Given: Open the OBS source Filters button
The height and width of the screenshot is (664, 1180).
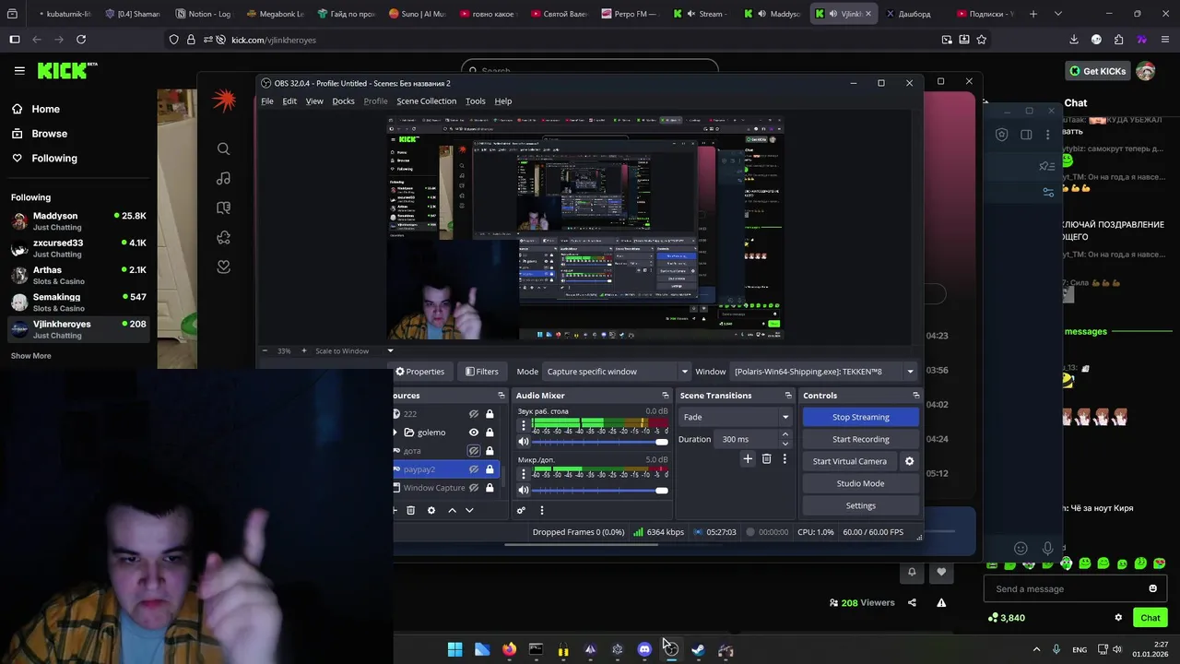Looking at the screenshot, I should [x=481, y=372].
